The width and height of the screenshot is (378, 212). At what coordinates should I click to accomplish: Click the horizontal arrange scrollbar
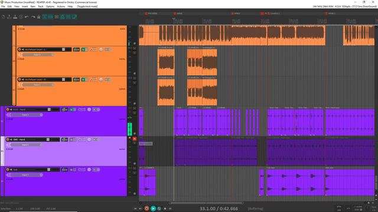pyautogui.click(x=206, y=203)
